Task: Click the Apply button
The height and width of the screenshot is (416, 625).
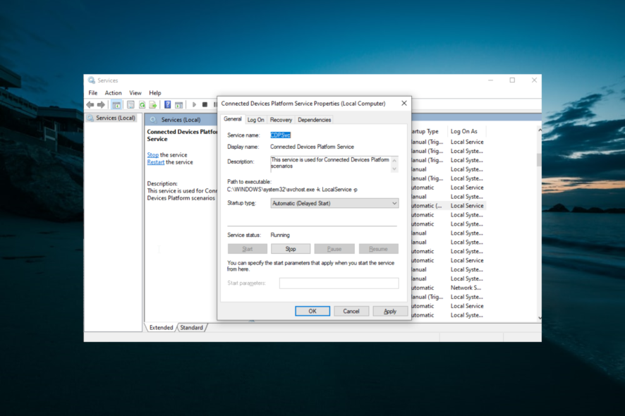Action: point(390,311)
